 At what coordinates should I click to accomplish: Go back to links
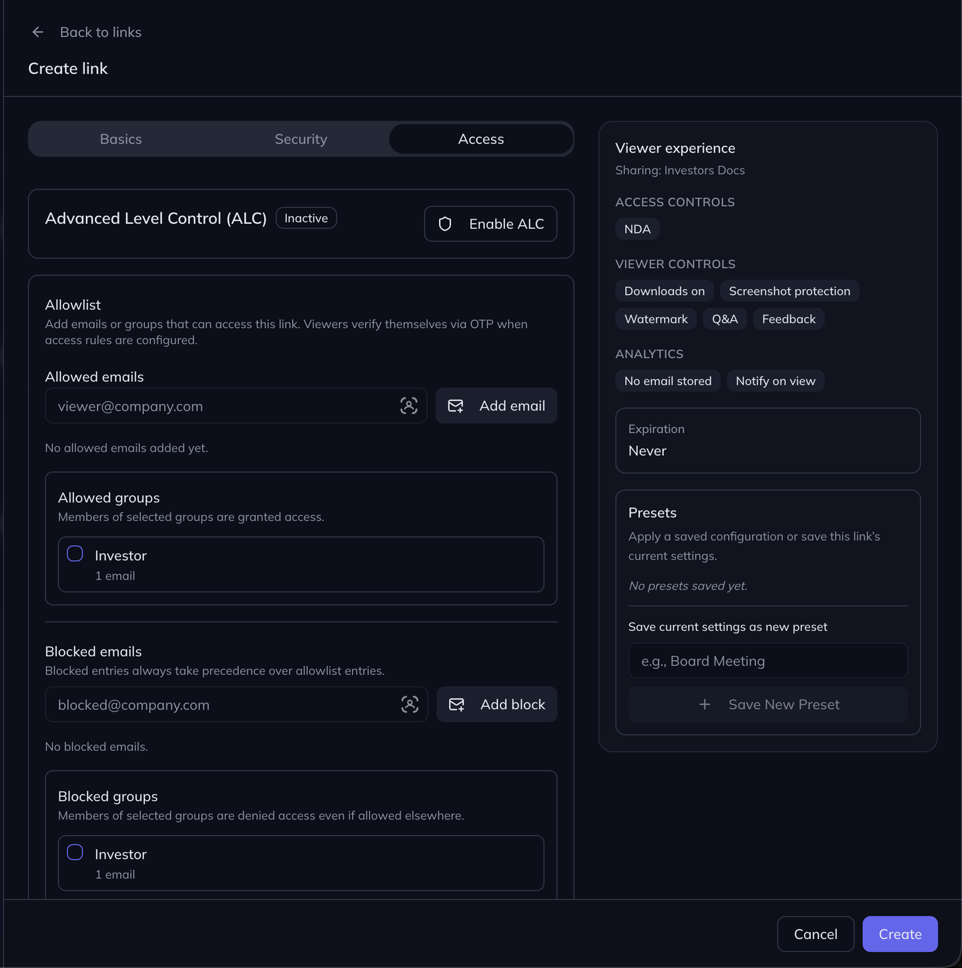(100, 32)
